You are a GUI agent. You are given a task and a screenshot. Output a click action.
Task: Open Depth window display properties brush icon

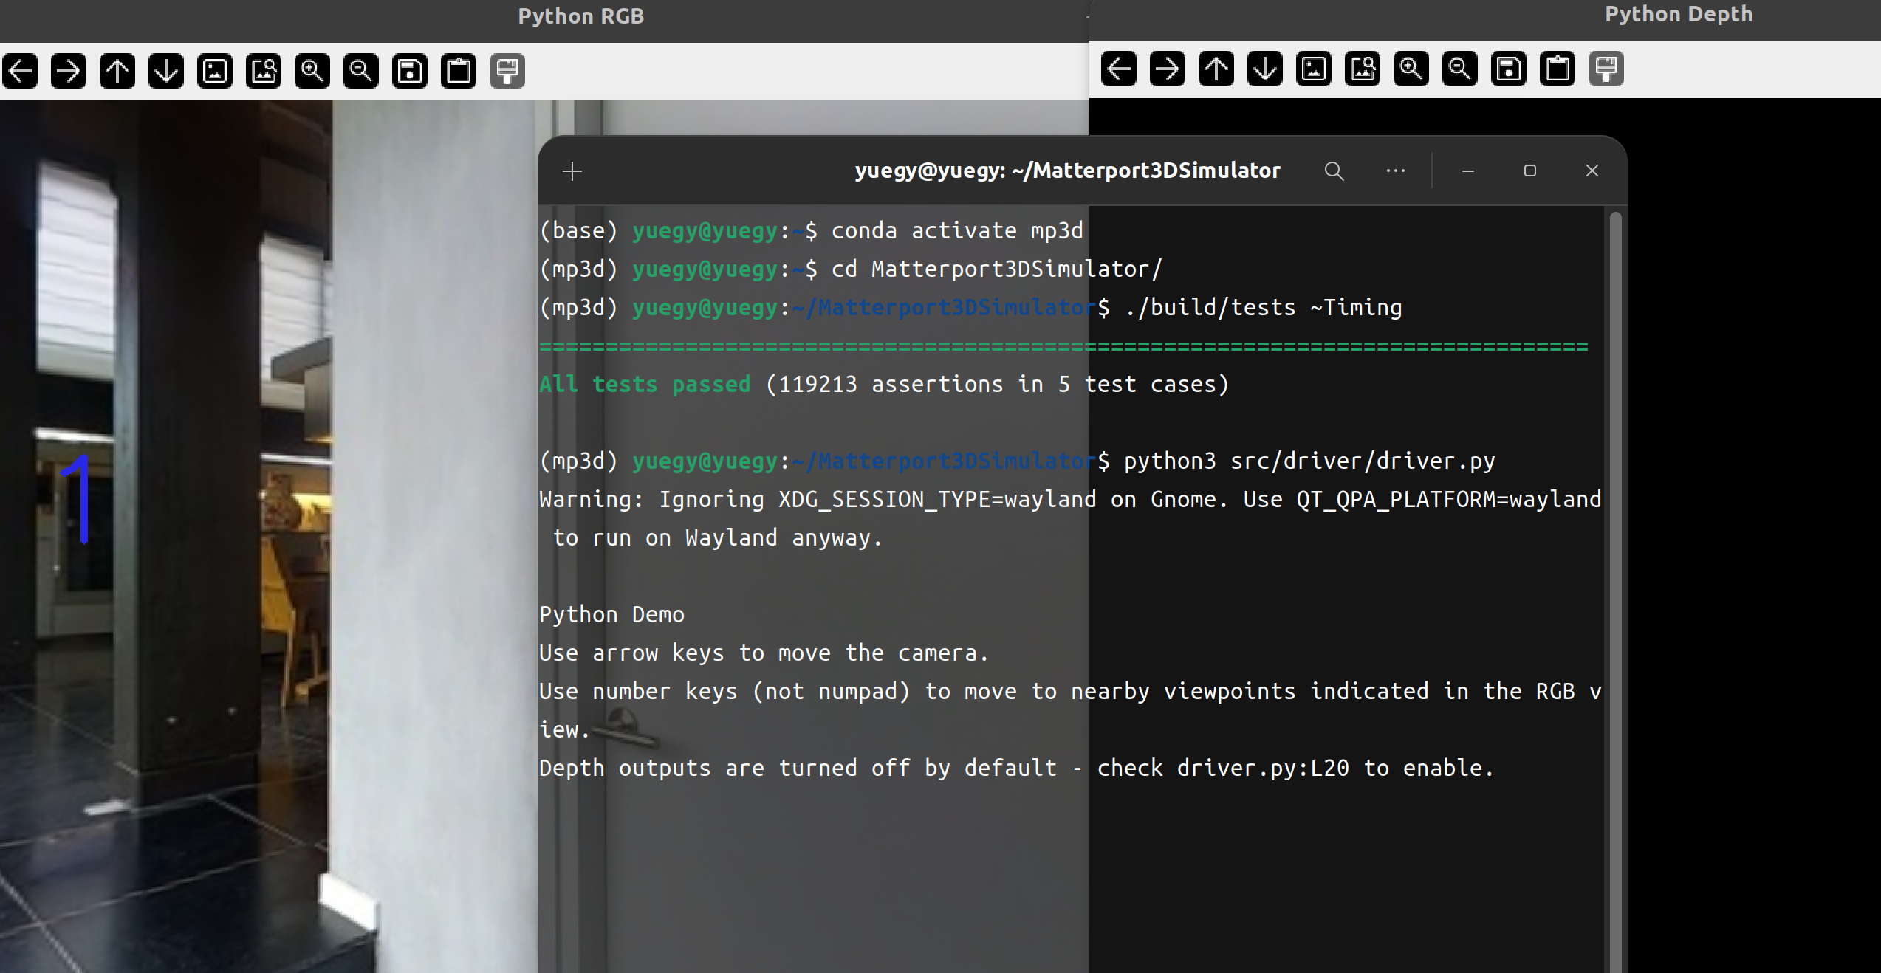(1606, 69)
